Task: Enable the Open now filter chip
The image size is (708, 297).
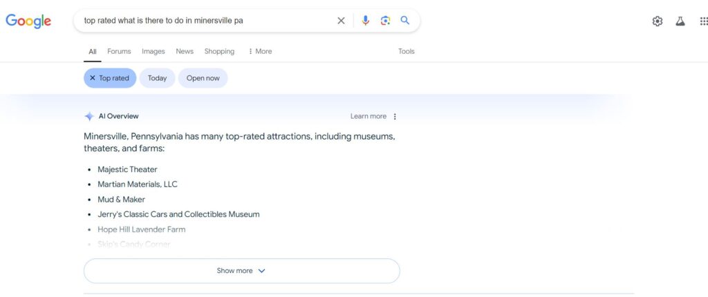Action: coord(203,78)
